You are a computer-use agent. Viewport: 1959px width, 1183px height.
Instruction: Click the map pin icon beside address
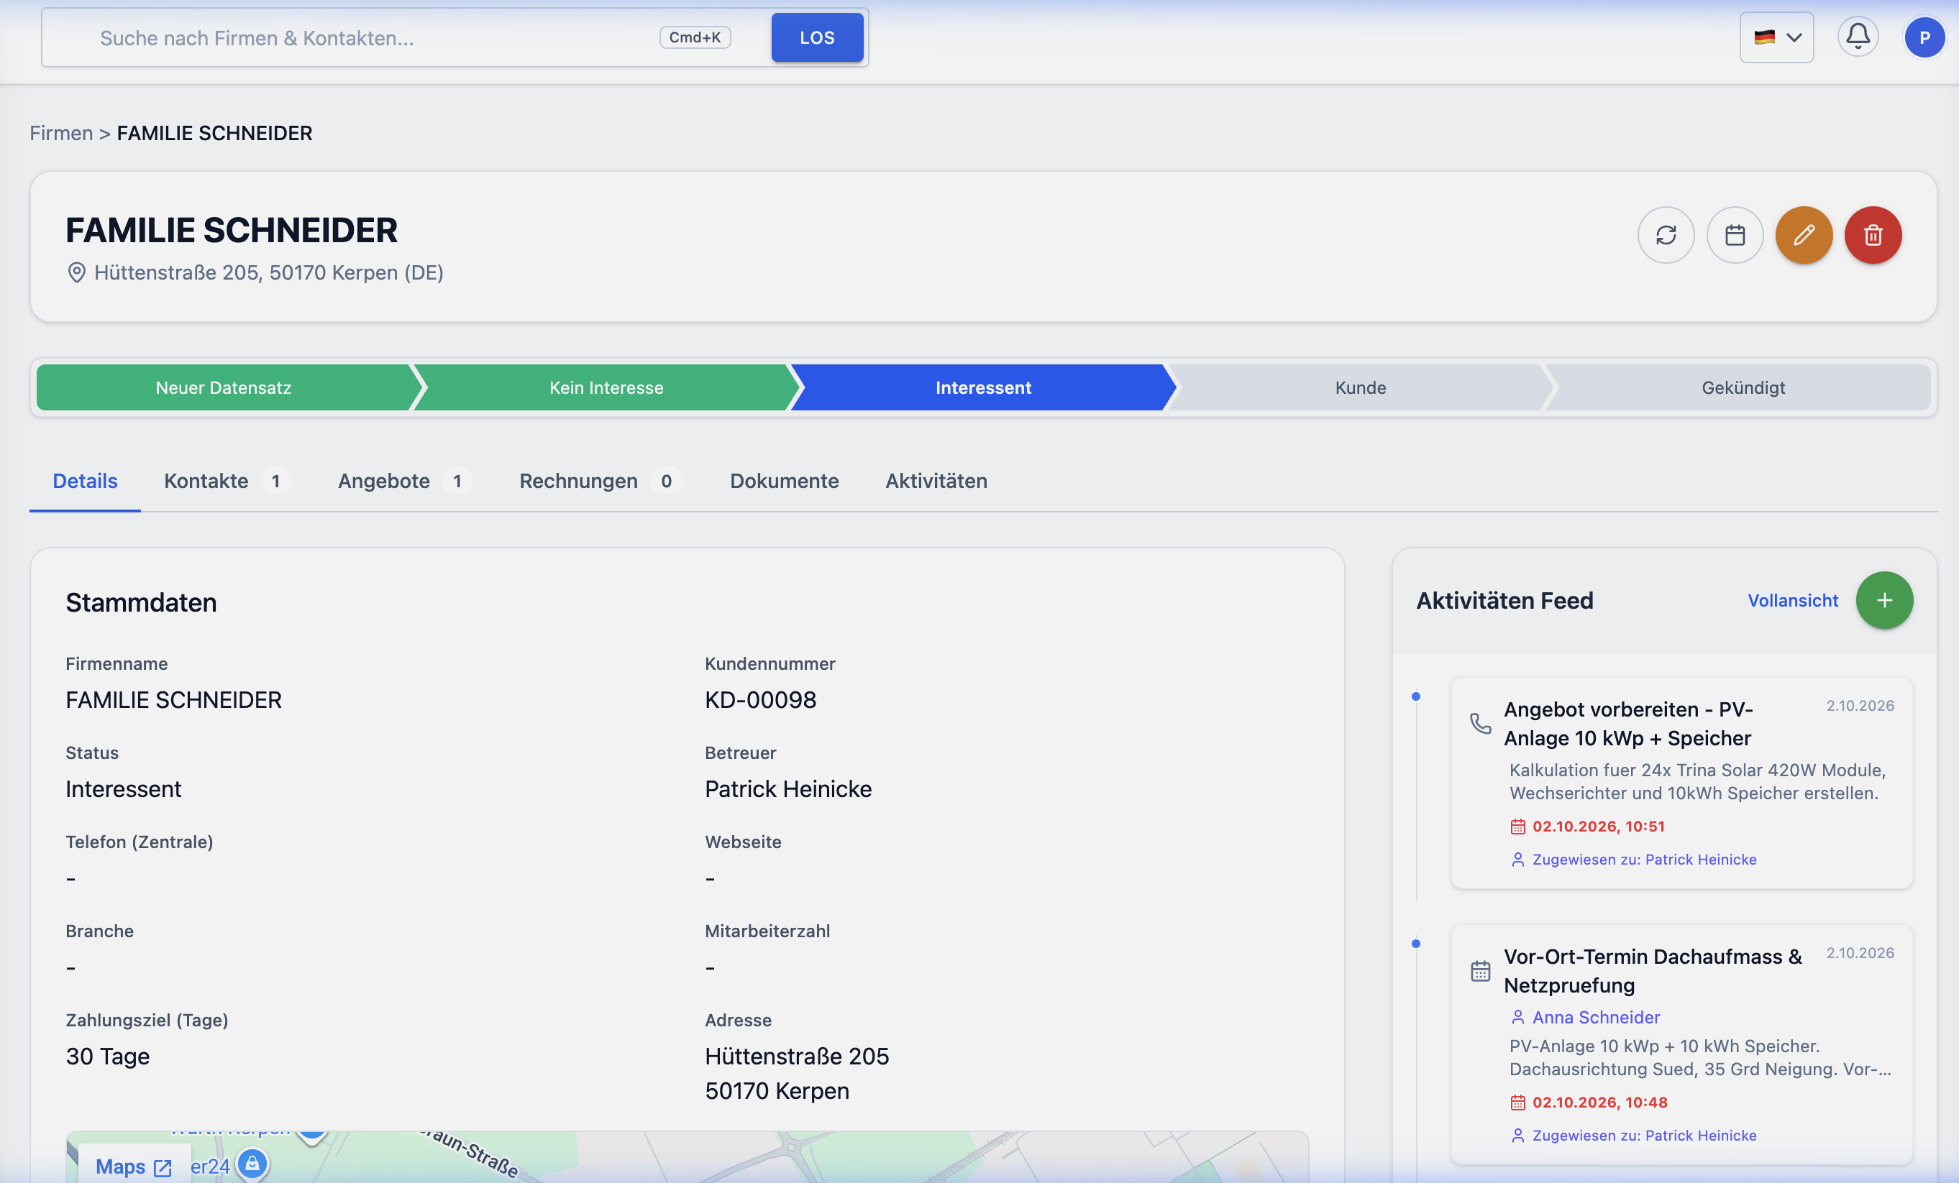click(x=76, y=272)
